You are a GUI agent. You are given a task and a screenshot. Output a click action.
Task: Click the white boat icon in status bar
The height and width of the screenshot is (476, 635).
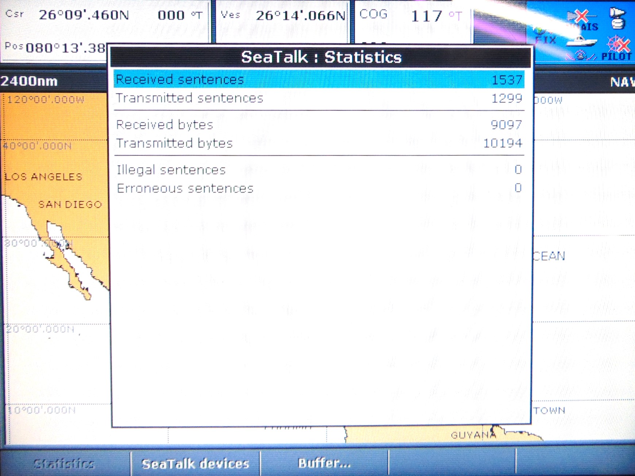(x=582, y=41)
